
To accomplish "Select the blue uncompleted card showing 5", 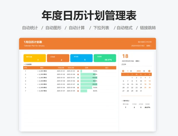I will click(x=81, y=58).
